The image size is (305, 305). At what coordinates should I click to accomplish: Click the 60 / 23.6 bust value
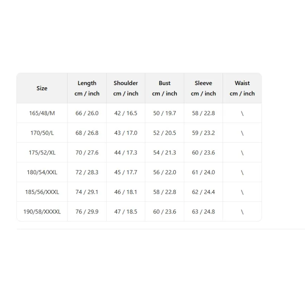[x=165, y=212]
